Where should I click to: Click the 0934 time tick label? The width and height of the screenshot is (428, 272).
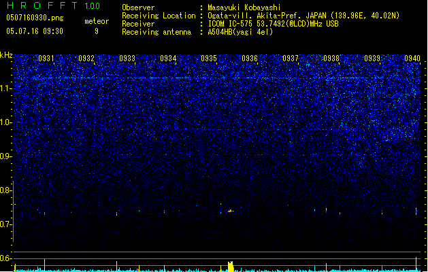click(168, 58)
